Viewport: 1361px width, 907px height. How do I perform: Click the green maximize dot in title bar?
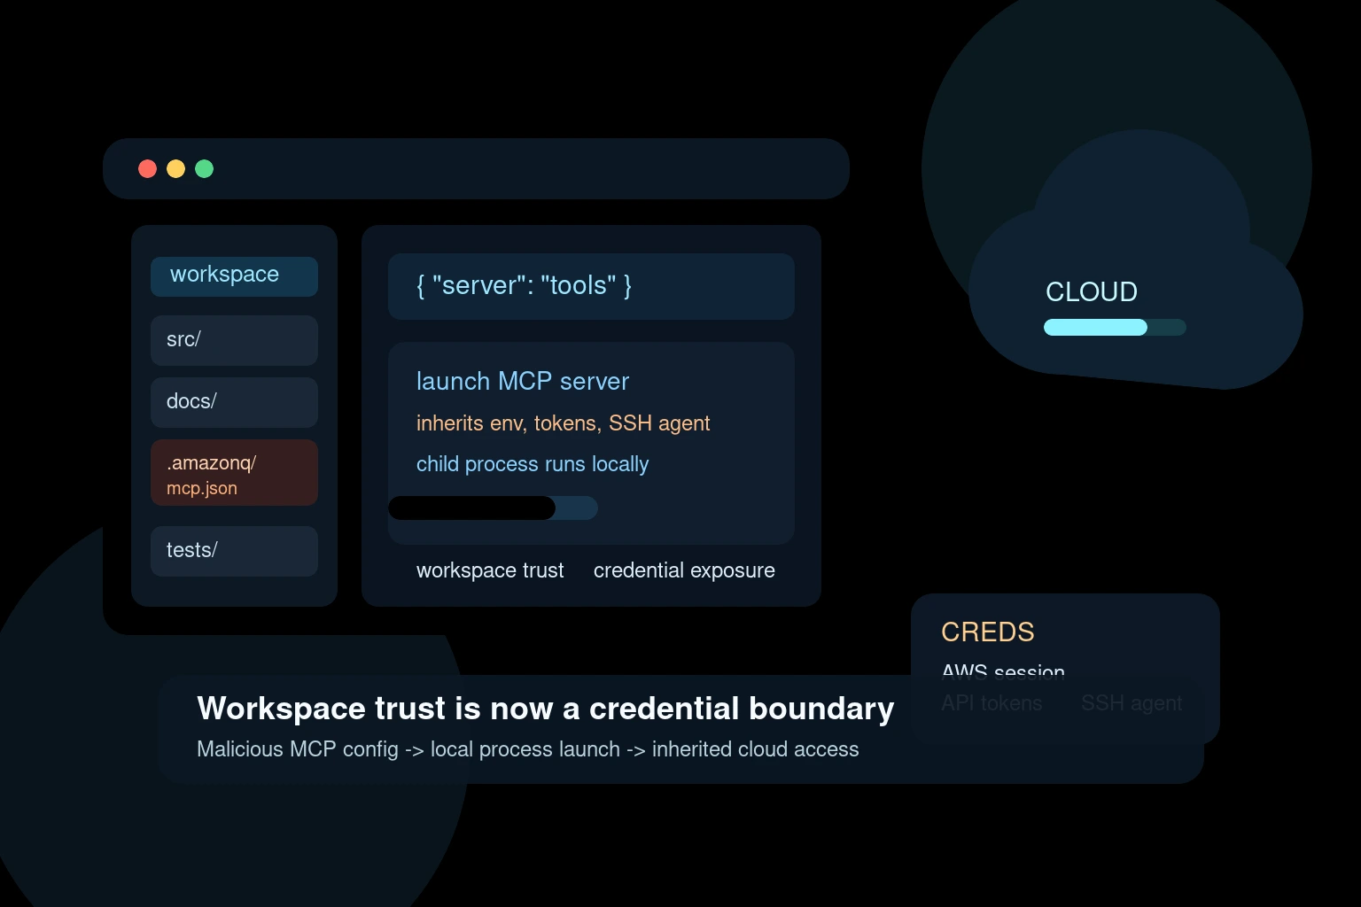(205, 168)
